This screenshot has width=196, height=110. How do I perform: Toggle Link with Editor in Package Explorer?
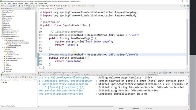tap(28, 9)
